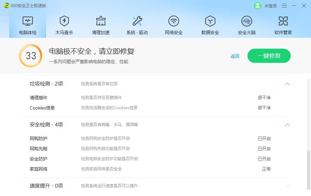The image size is (311, 196).
Task: Switch to the 软件管家 tab
Action: click(x=283, y=24)
